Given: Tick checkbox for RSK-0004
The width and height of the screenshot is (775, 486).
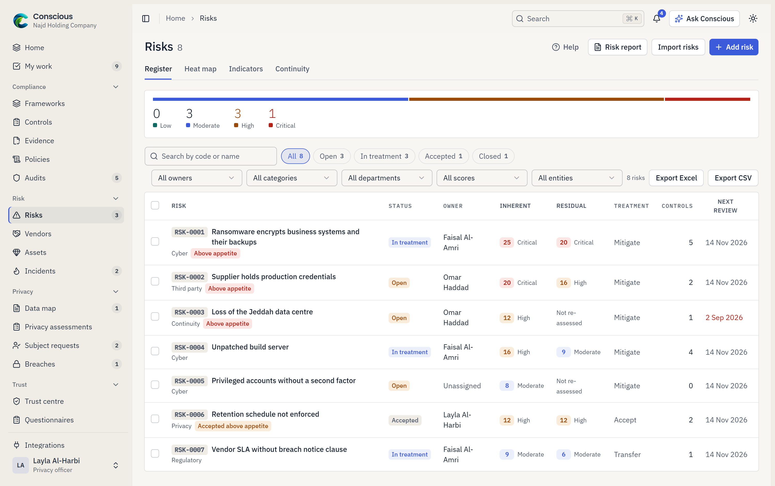Looking at the screenshot, I should click(x=155, y=351).
